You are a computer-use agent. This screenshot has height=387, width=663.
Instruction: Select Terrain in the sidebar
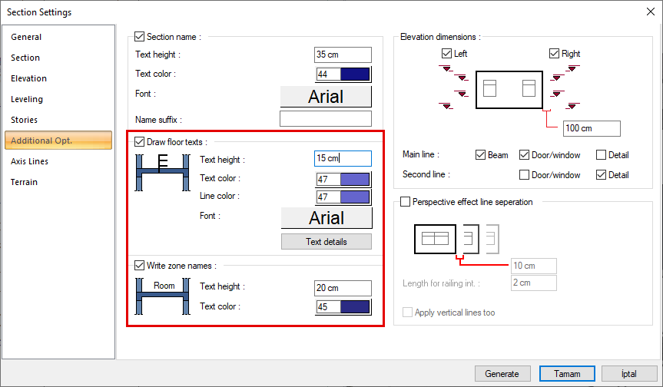(x=24, y=182)
